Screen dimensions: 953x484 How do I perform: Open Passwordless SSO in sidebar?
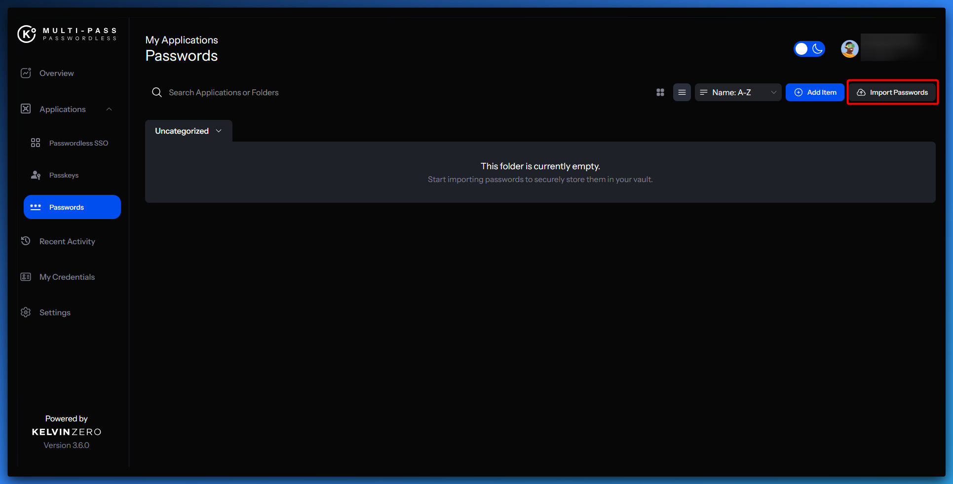pos(78,143)
